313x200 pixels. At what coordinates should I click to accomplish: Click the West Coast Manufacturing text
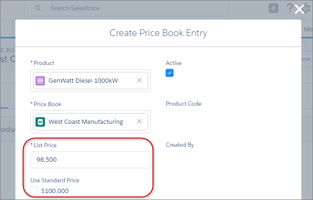pyautogui.click(x=86, y=122)
